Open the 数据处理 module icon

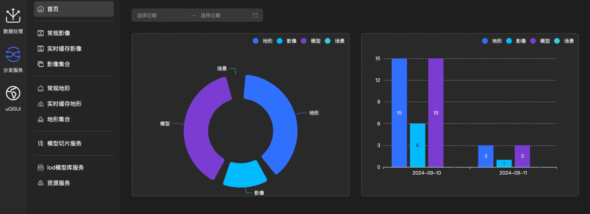(13, 16)
